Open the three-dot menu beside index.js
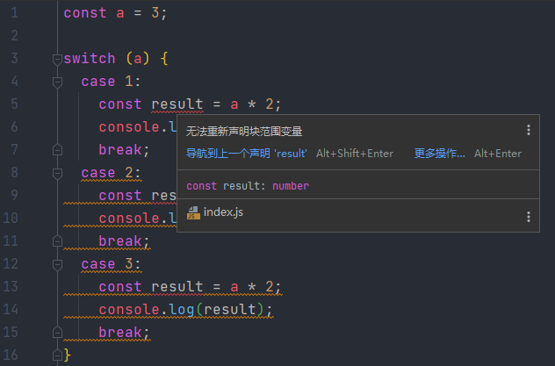Screen dimensions: 555x366 coord(529,216)
